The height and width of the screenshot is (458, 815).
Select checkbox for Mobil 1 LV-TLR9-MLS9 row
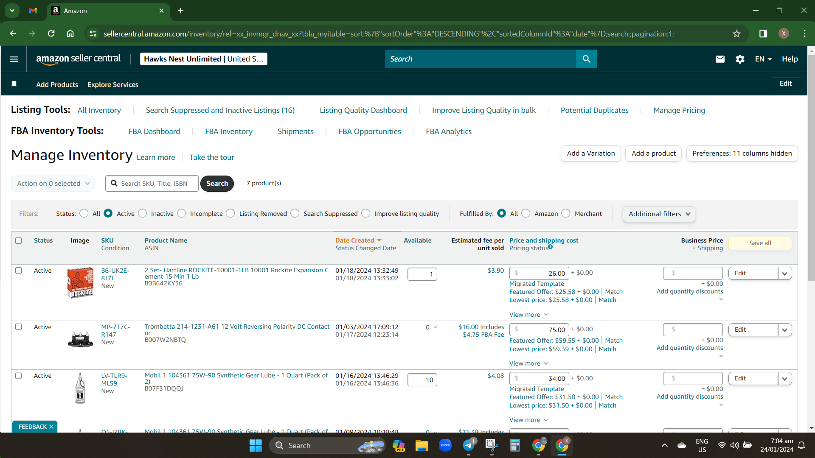coord(19,375)
